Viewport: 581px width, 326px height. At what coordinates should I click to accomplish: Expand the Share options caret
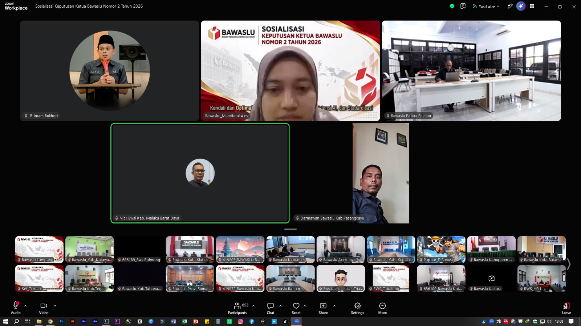pyautogui.click(x=334, y=306)
